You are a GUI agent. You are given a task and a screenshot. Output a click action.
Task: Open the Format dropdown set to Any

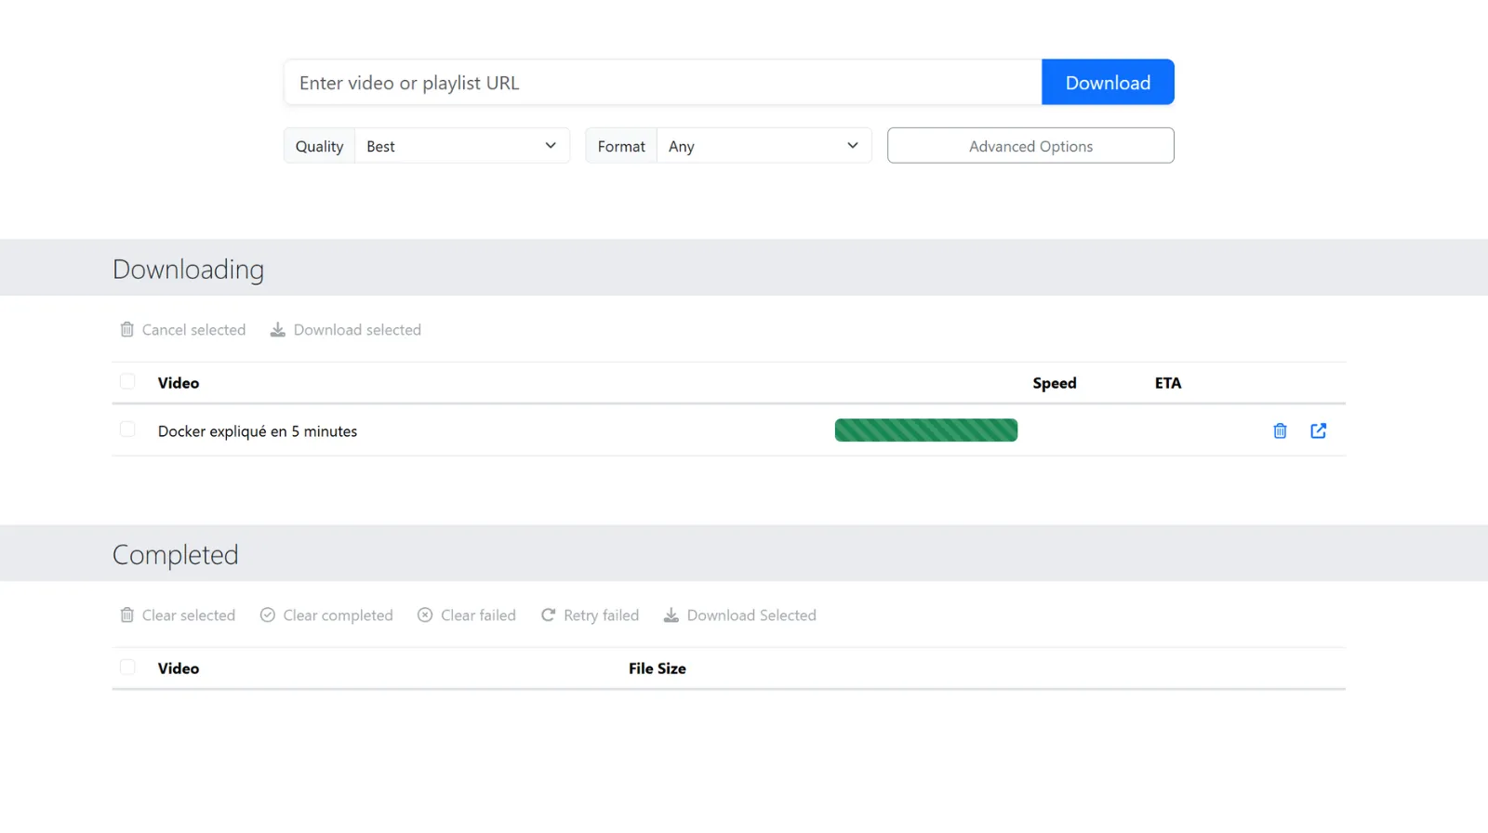764,146
